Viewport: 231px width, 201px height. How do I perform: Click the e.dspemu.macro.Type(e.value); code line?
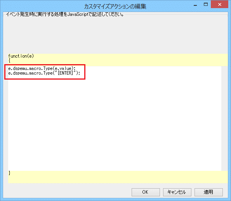click(42, 68)
